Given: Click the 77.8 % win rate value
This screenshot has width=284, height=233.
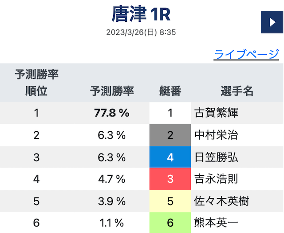Looking at the screenshot, I should click(112, 113).
